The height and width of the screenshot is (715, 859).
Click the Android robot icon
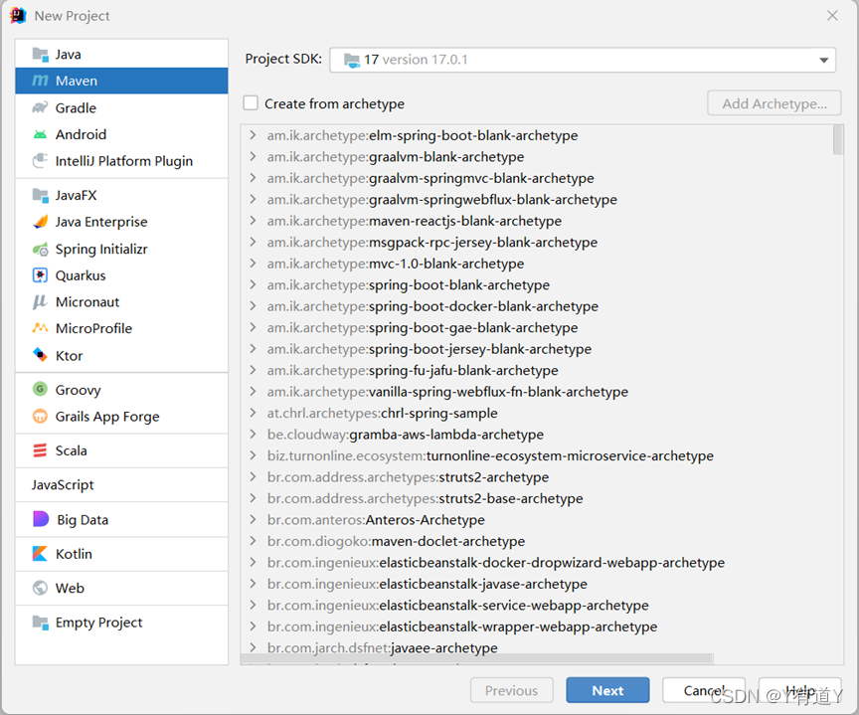pyautogui.click(x=40, y=134)
